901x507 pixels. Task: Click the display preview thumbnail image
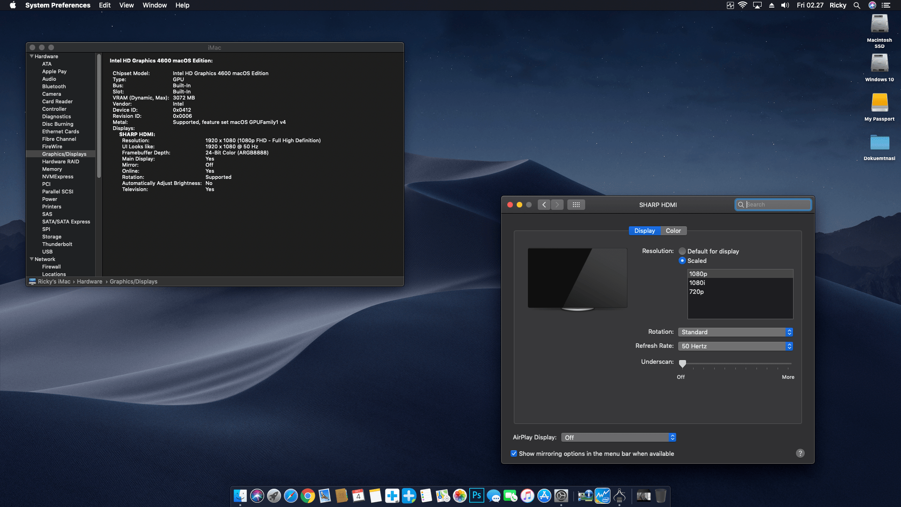point(577,279)
